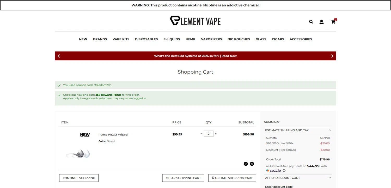Open the E-LIQUIDS menu

tap(172, 39)
